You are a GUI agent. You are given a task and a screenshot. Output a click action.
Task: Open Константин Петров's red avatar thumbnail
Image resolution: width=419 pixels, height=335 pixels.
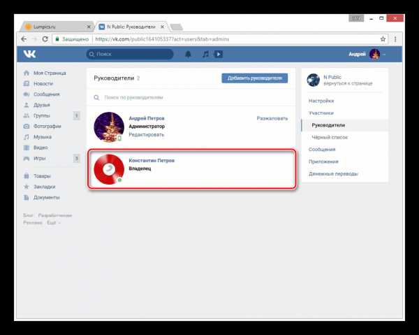point(109,169)
